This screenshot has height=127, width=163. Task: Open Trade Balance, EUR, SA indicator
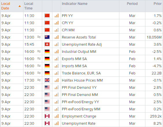click(81, 73)
